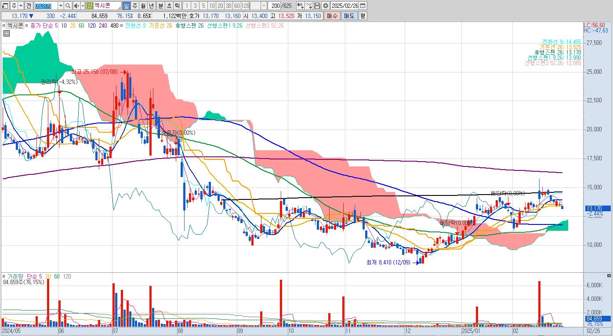Click the 2025/02/26 date field
The height and width of the screenshot is (336, 613).
pyautogui.click(x=345, y=6)
